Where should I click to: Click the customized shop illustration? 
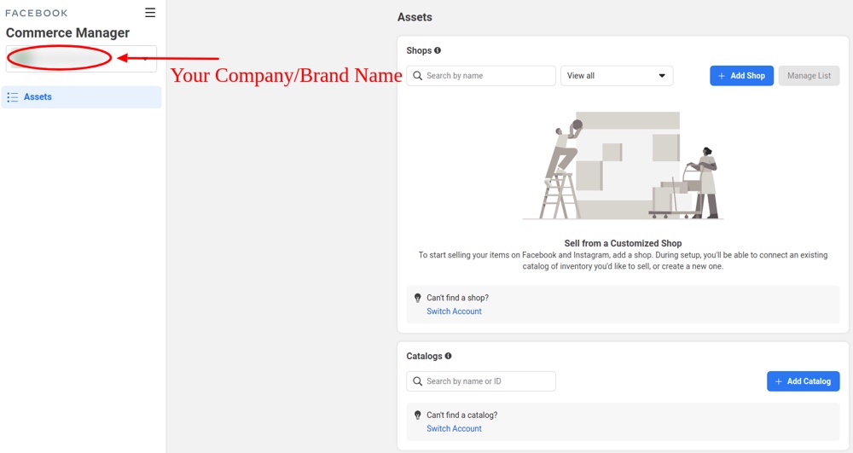click(x=623, y=166)
